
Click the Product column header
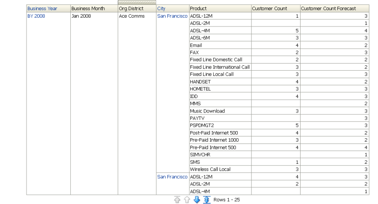tap(198, 8)
